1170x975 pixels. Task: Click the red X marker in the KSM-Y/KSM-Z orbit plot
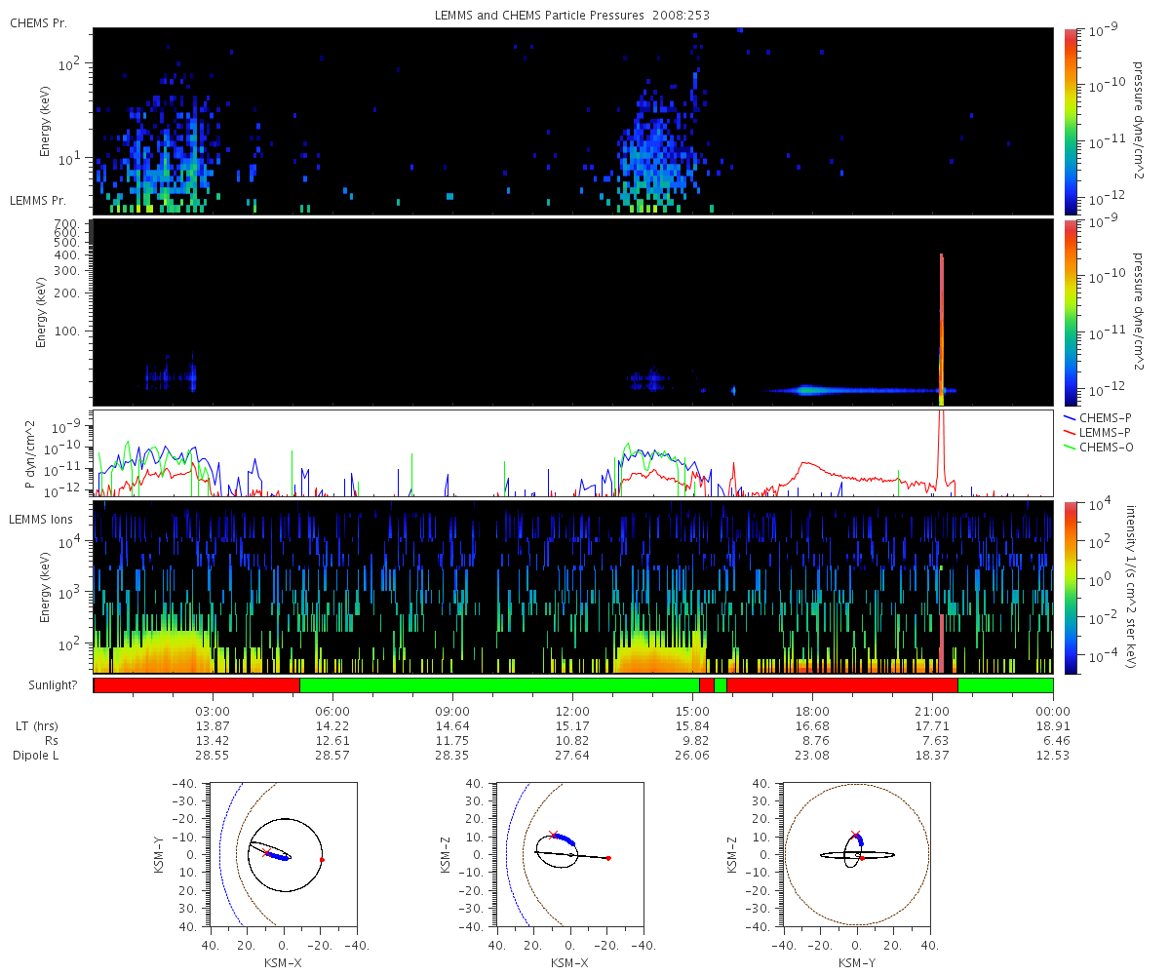tap(856, 836)
